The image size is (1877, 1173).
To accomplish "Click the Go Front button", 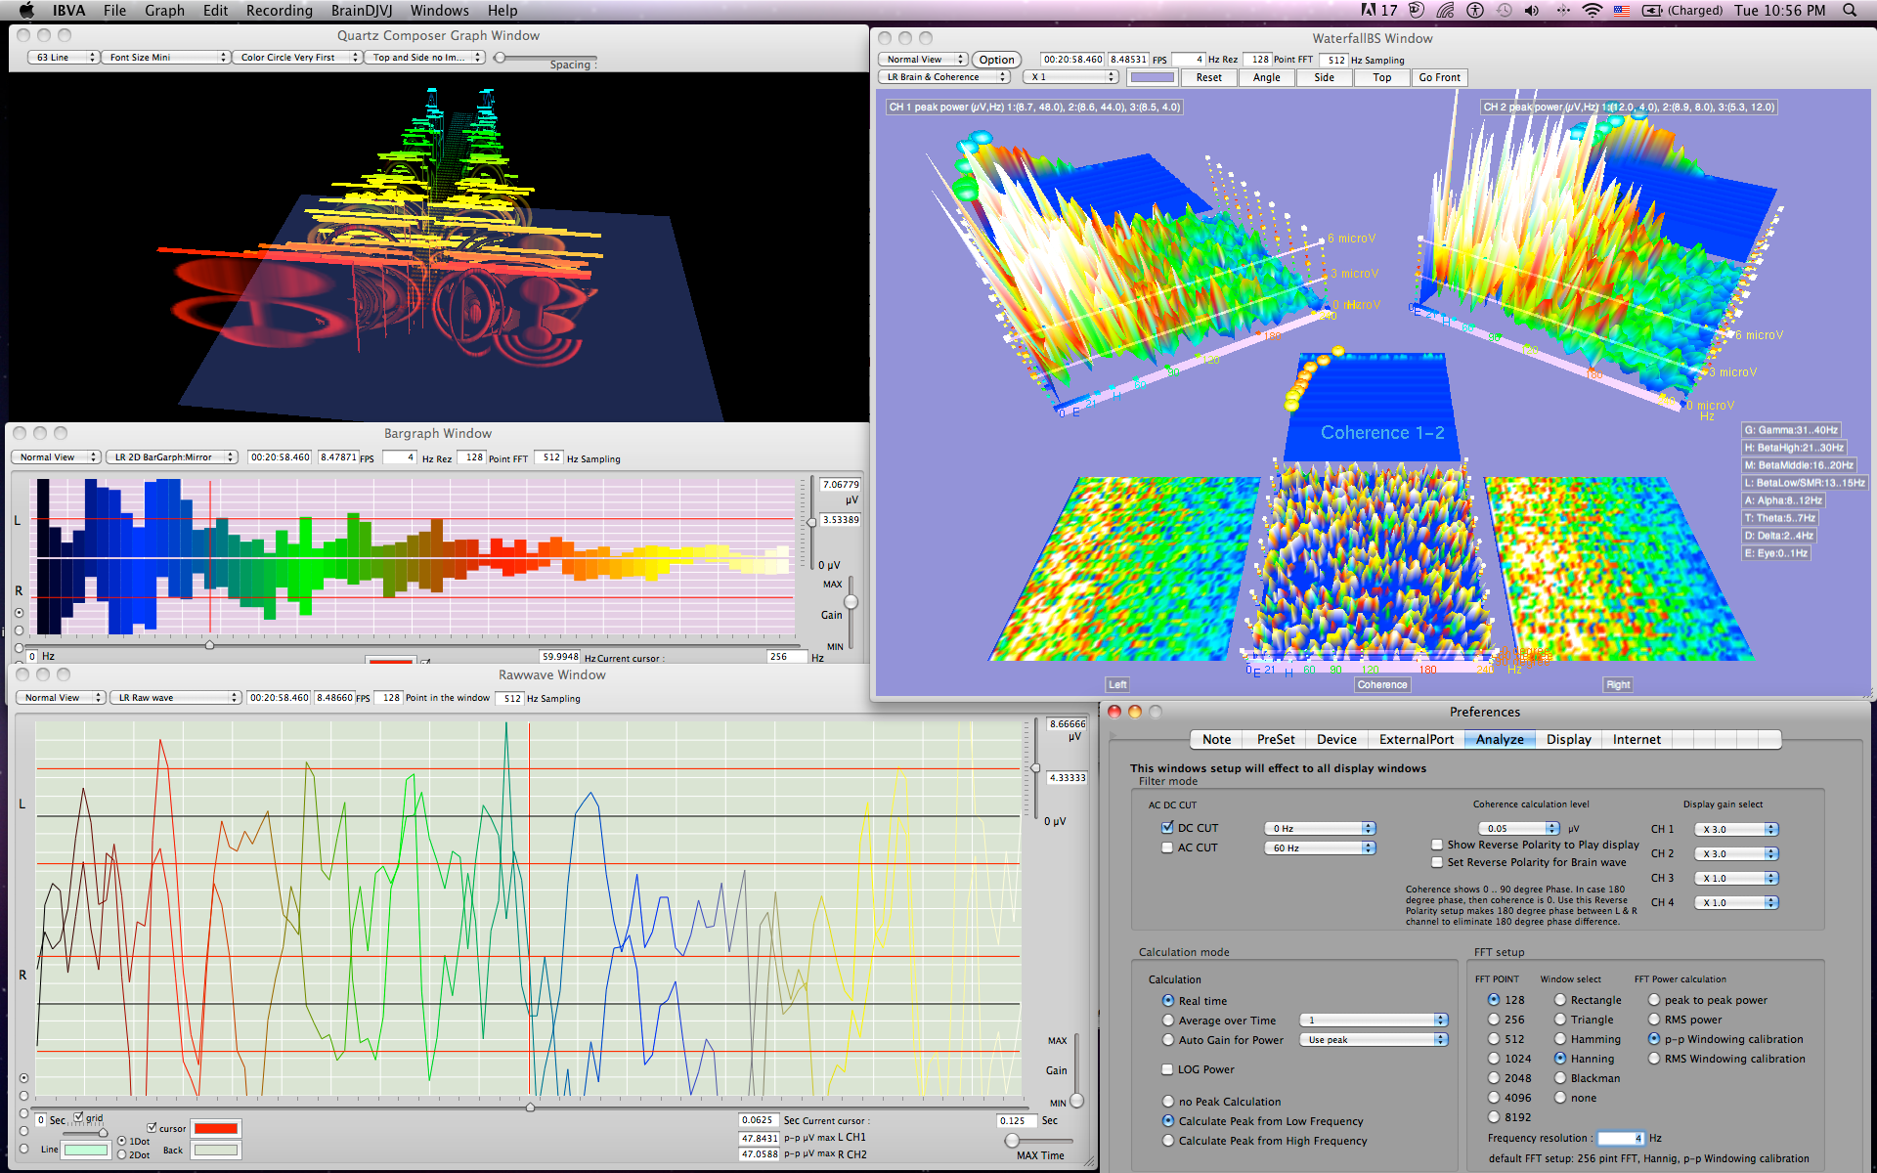I will pyautogui.click(x=1438, y=77).
